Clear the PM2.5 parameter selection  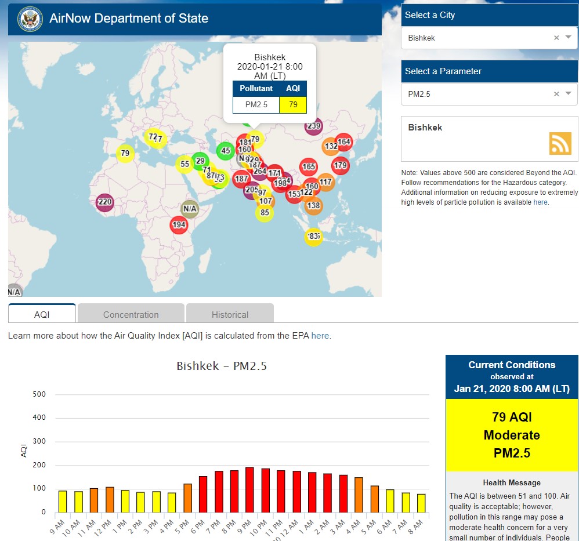(x=556, y=94)
